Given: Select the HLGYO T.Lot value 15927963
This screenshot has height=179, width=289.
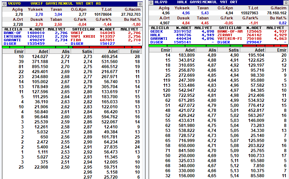Looking at the screenshot, I should point(250,13).
